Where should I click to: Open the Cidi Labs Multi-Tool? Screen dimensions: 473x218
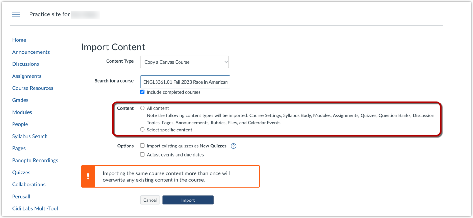[35, 208]
